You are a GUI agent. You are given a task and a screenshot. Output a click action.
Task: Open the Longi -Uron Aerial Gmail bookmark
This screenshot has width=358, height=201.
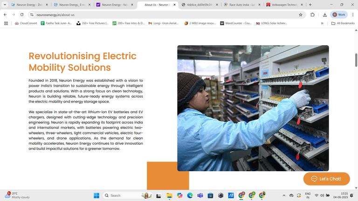[x=164, y=23]
